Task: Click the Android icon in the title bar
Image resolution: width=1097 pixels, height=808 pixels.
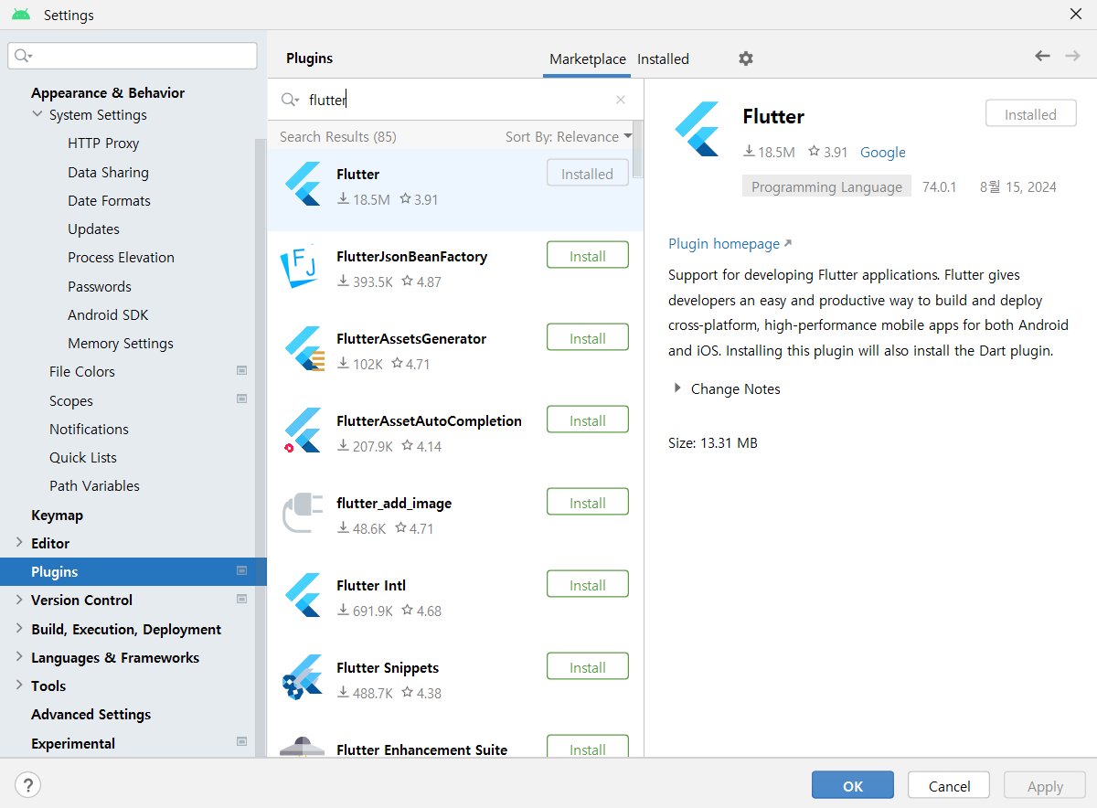Action: (x=21, y=15)
